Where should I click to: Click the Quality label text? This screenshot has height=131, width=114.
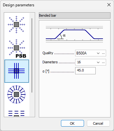(48, 53)
